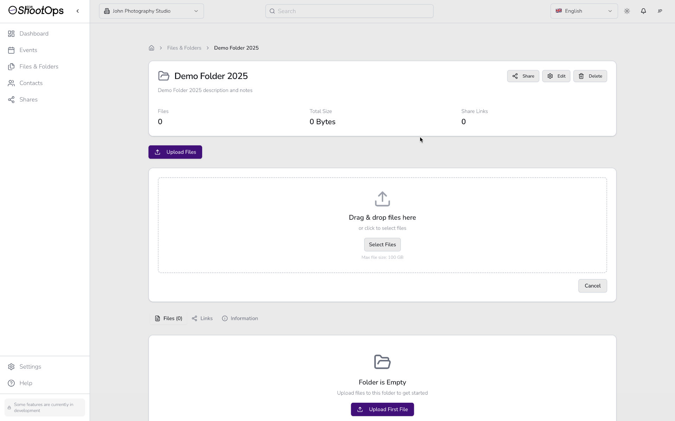Viewport: 675px width, 421px height.
Task: Expand the John Photography Studio dropdown
Action: (151, 11)
